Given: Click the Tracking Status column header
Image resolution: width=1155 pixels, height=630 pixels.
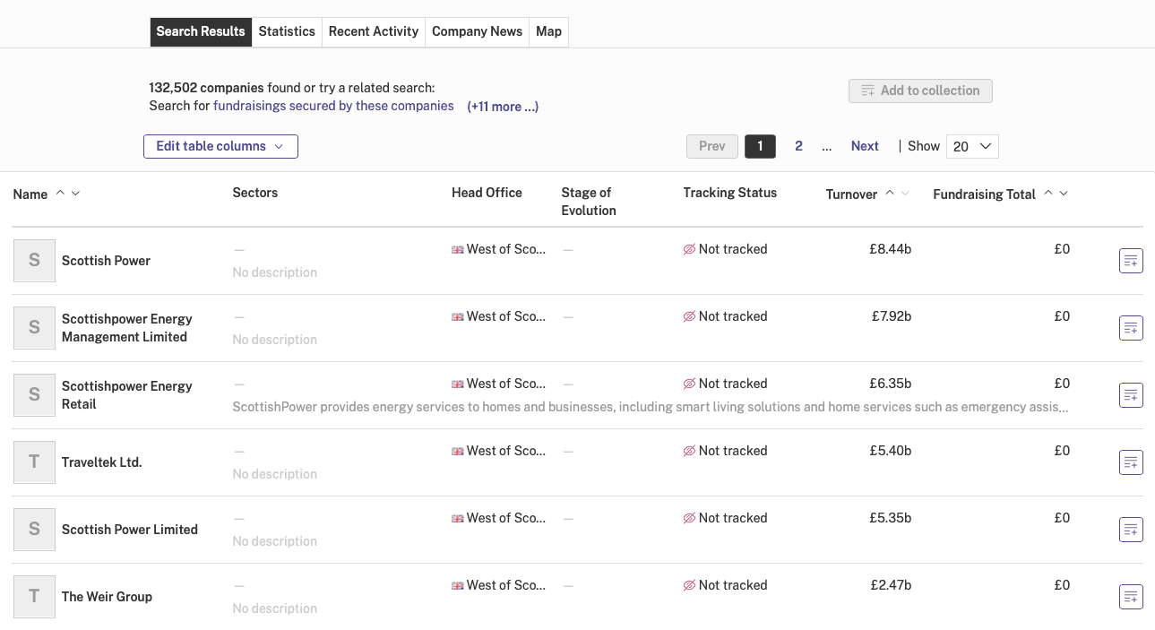Looking at the screenshot, I should (x=730, y=193).
